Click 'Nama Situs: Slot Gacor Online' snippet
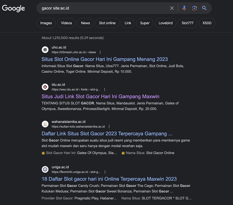The image size is (233, 205). [148, 153]
